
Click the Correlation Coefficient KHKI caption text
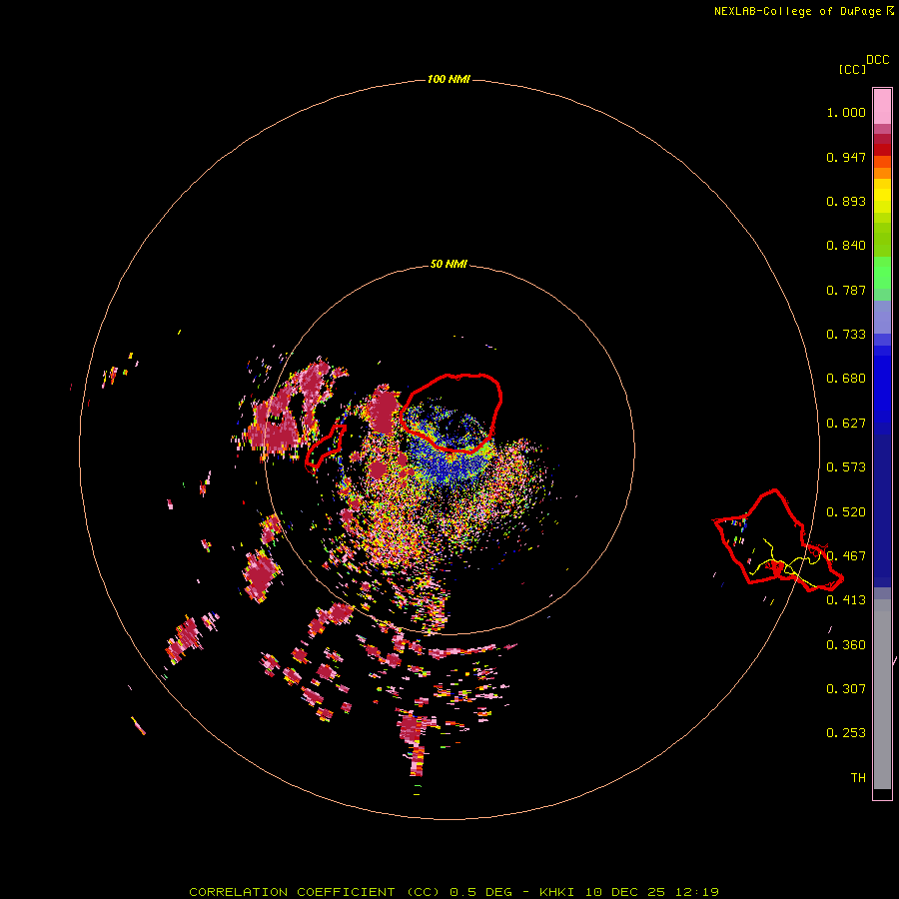(453, 892)
